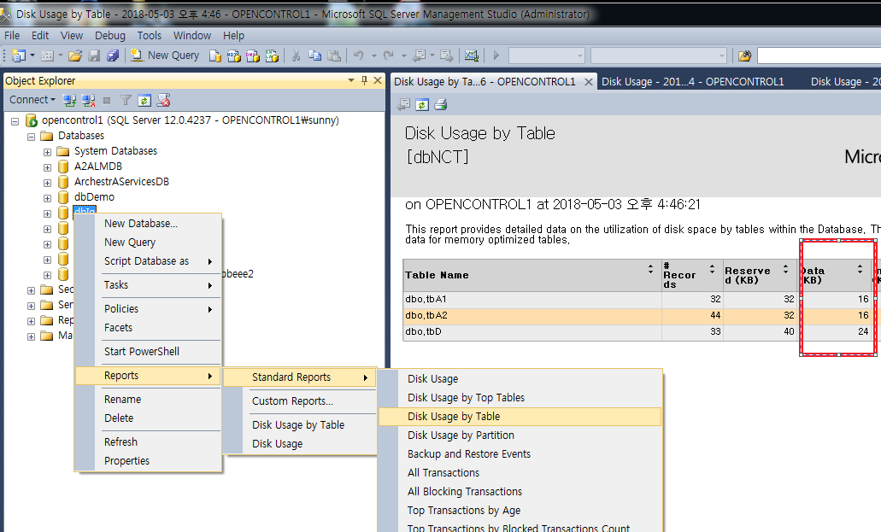The width and height of the screenshot is (881, 532).
Task: Close the Disk Usage by Table tab
Action: [588, 81]
